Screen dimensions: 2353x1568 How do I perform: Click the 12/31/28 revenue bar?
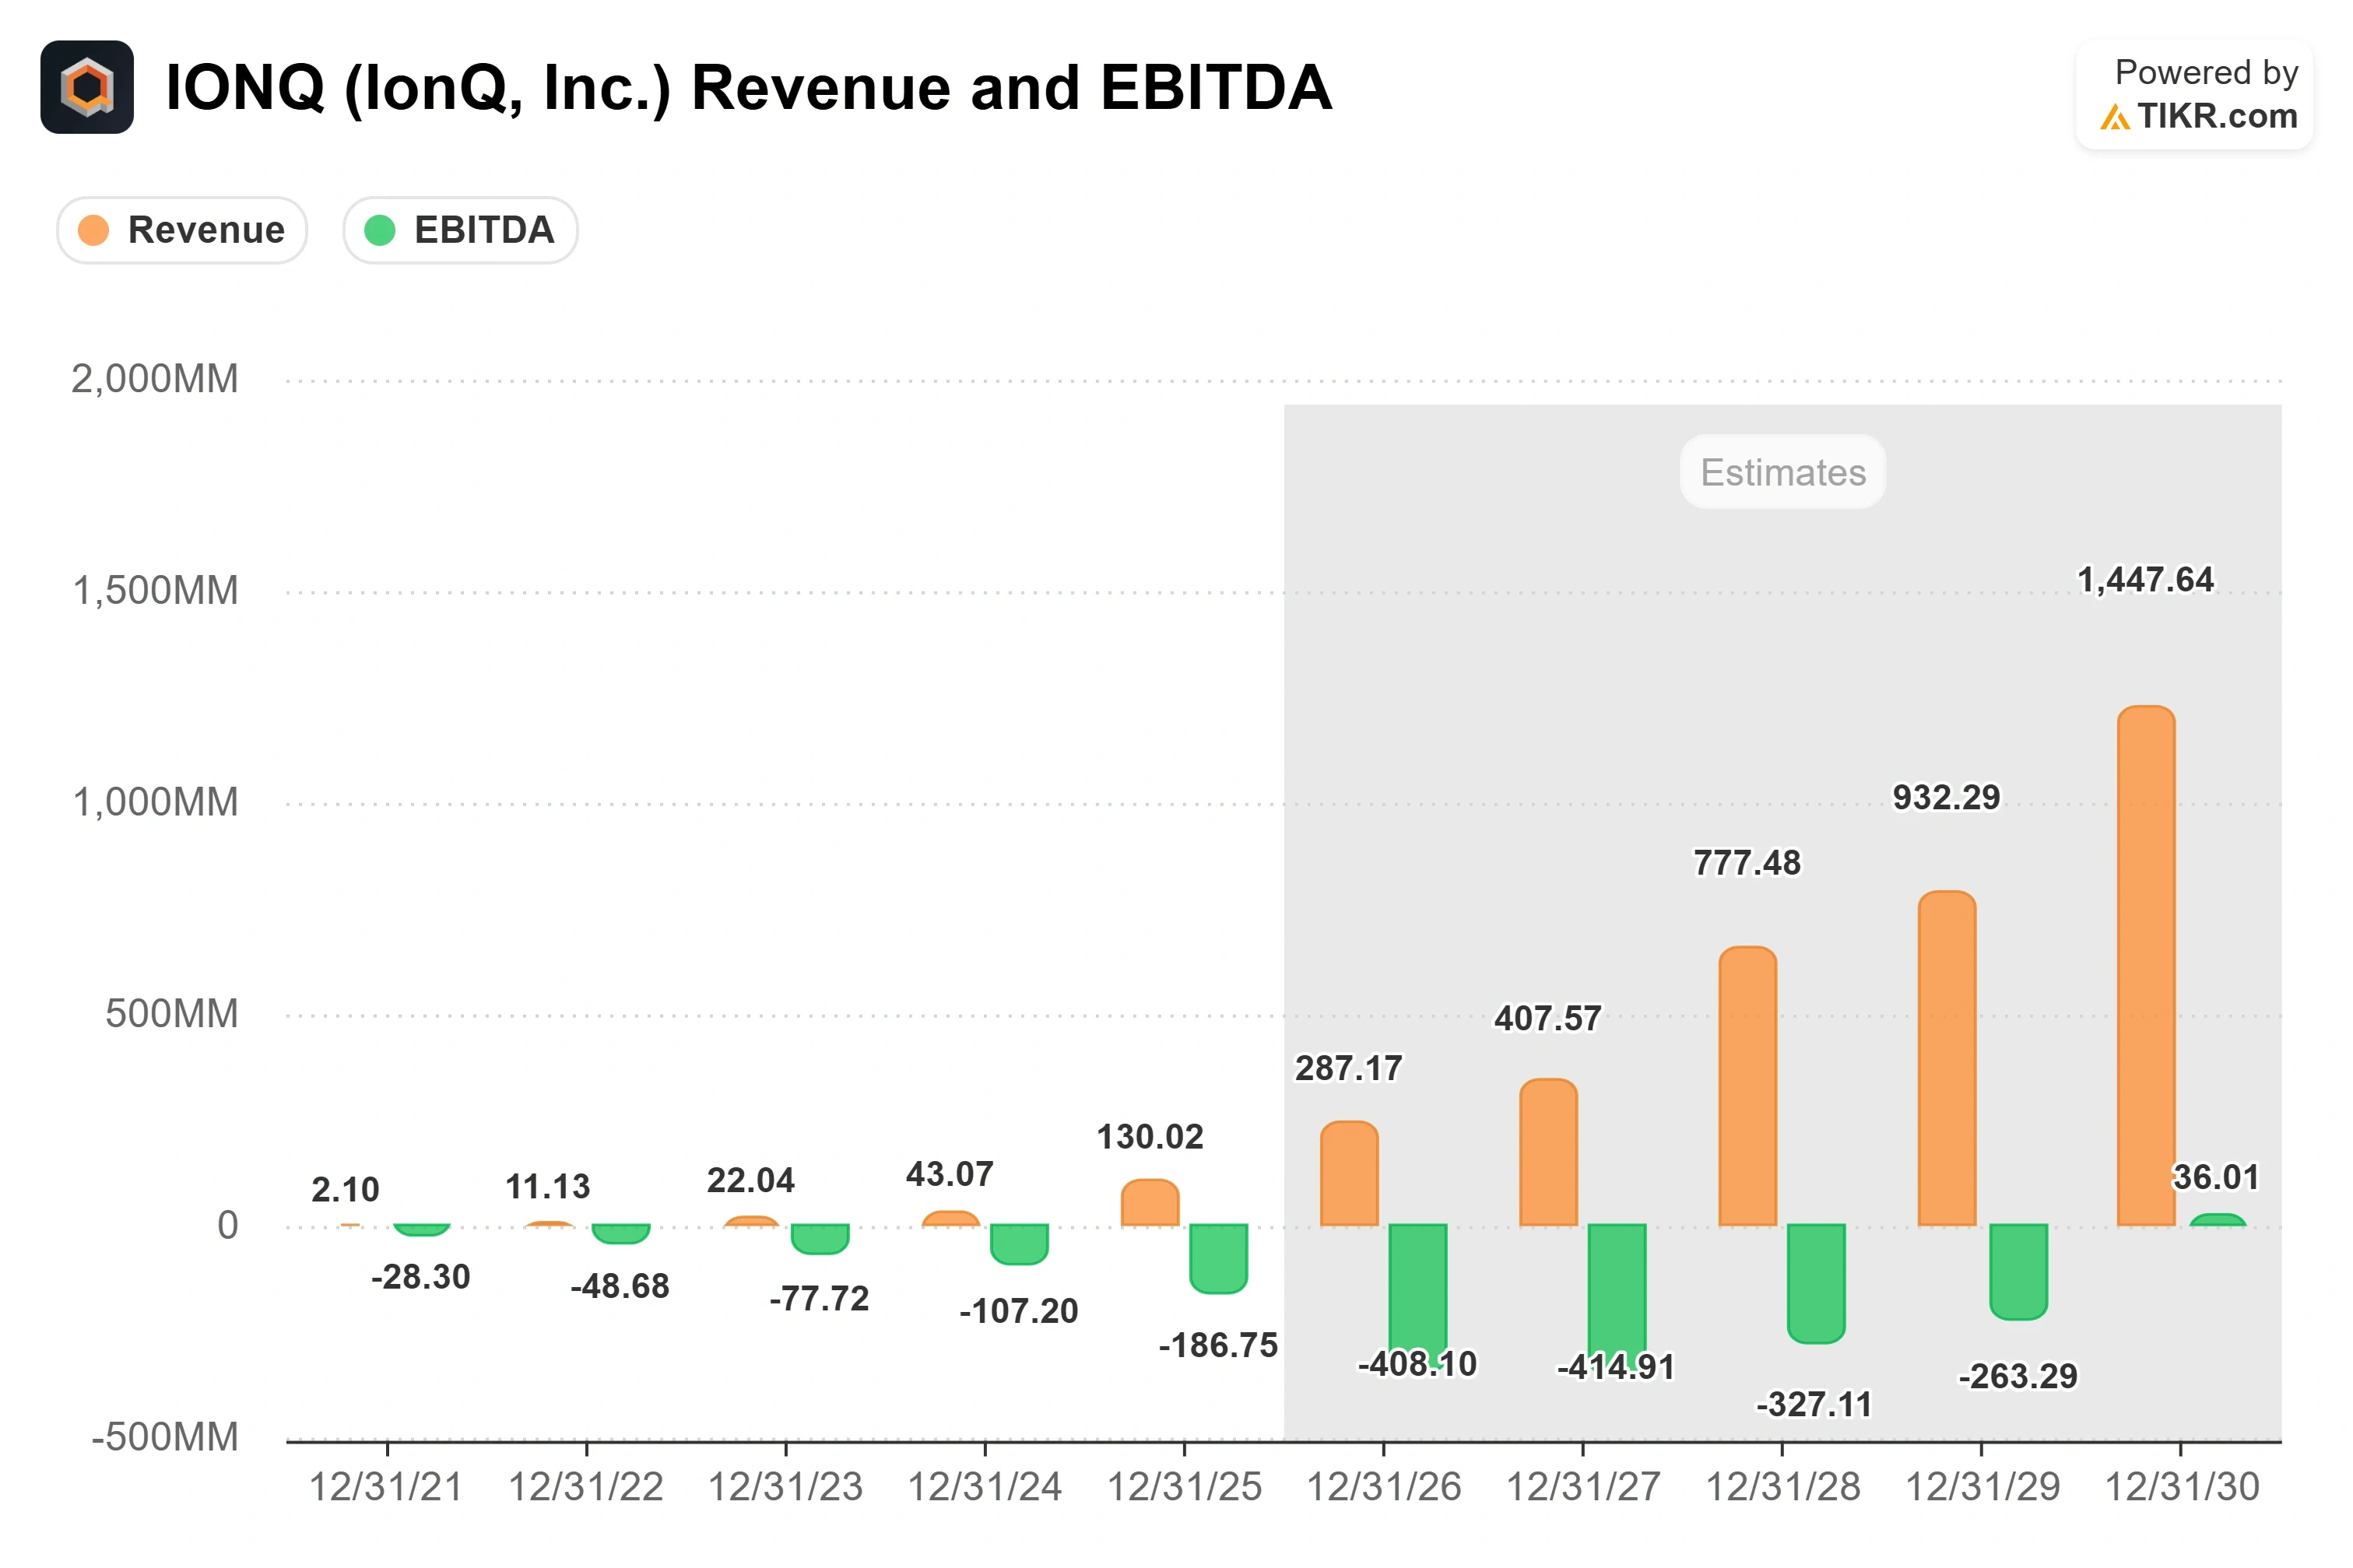(x=1747, y=1086)
